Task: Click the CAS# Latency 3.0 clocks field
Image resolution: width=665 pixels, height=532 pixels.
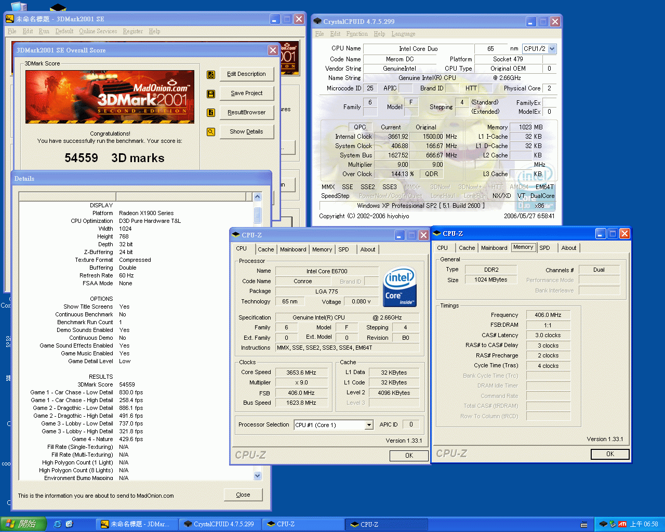Action: (548, 335)
